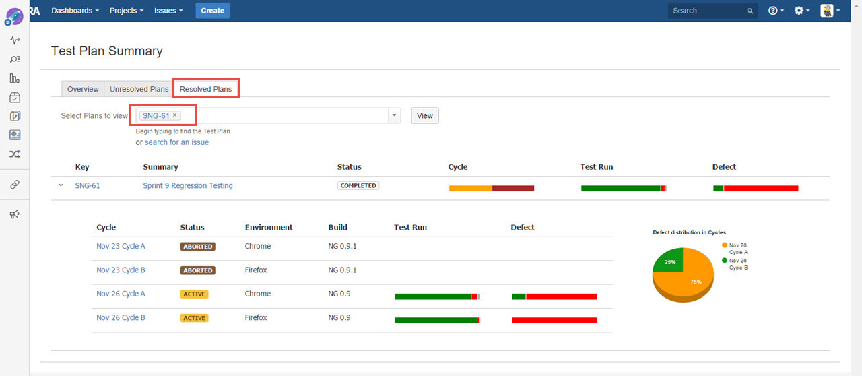Click the Environment column header
The height and width of the screenshot is (376, 862).
(269, 228)
